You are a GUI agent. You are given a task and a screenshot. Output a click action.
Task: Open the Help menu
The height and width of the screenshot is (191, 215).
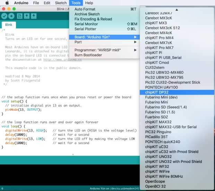(89, 3)
